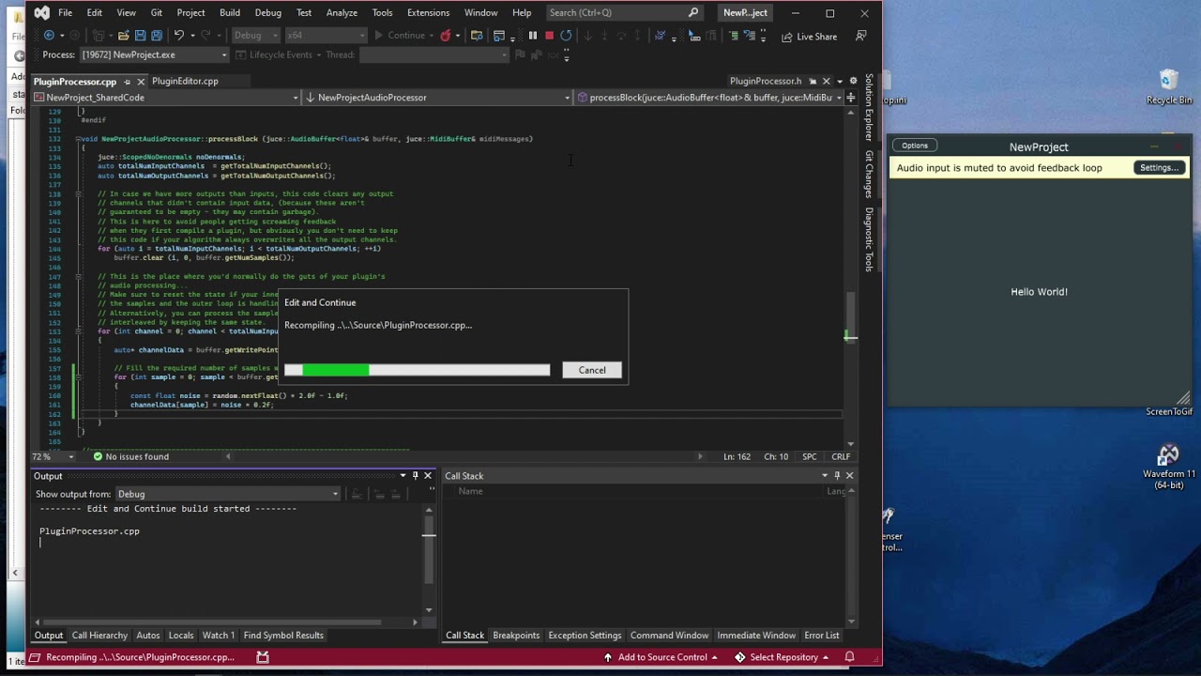The width and height of the screenshot is (1201, 676).
Task: Cancel the Edit and Continue recompile
Action: click(x=591, y=370)
